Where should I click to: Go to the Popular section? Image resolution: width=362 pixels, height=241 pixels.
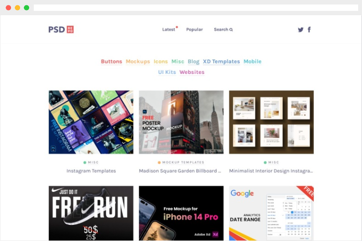point(195,30)
